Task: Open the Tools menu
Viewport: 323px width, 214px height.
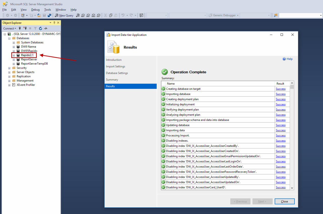Action: [47, 10]
